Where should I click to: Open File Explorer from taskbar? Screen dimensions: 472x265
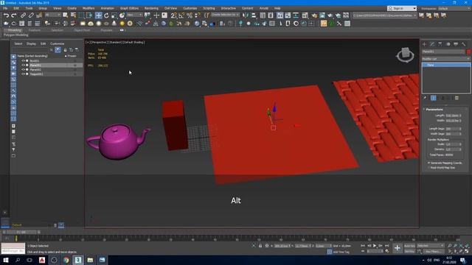click(90, 260)
